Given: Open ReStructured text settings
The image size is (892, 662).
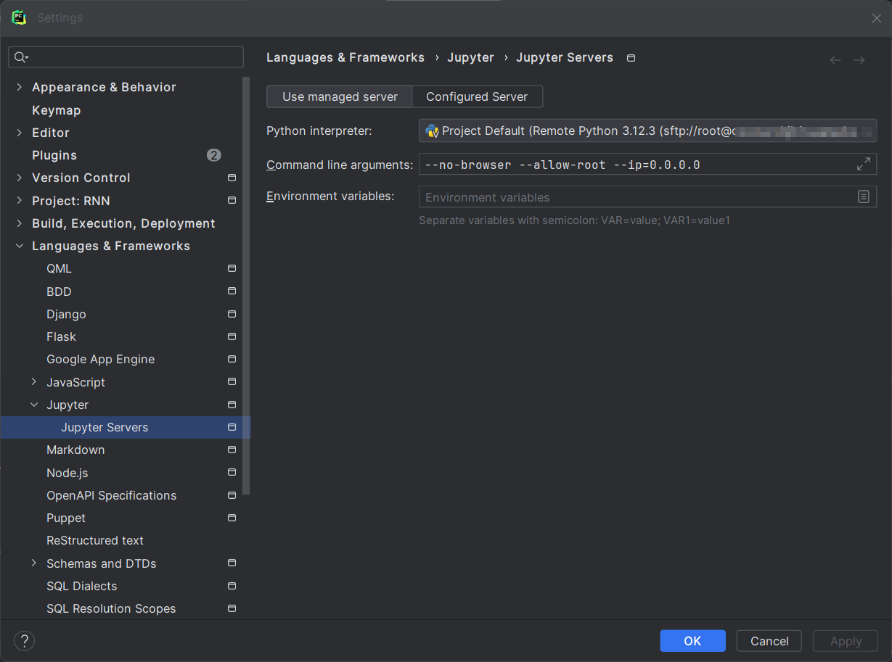Looking at the screenshot, I should (95, 540).
